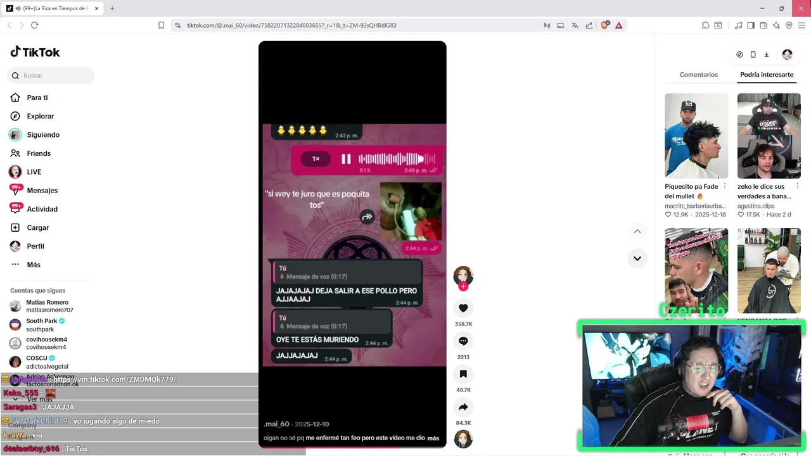The height and width of the screenshot is (456, 811).
Task: Open zeko le dice sus verdades thumbnail
Action: pos(769,136)
